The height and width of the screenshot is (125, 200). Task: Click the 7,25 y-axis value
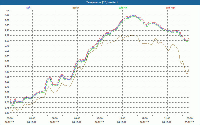pyautogui.click(x=7, y=15)
